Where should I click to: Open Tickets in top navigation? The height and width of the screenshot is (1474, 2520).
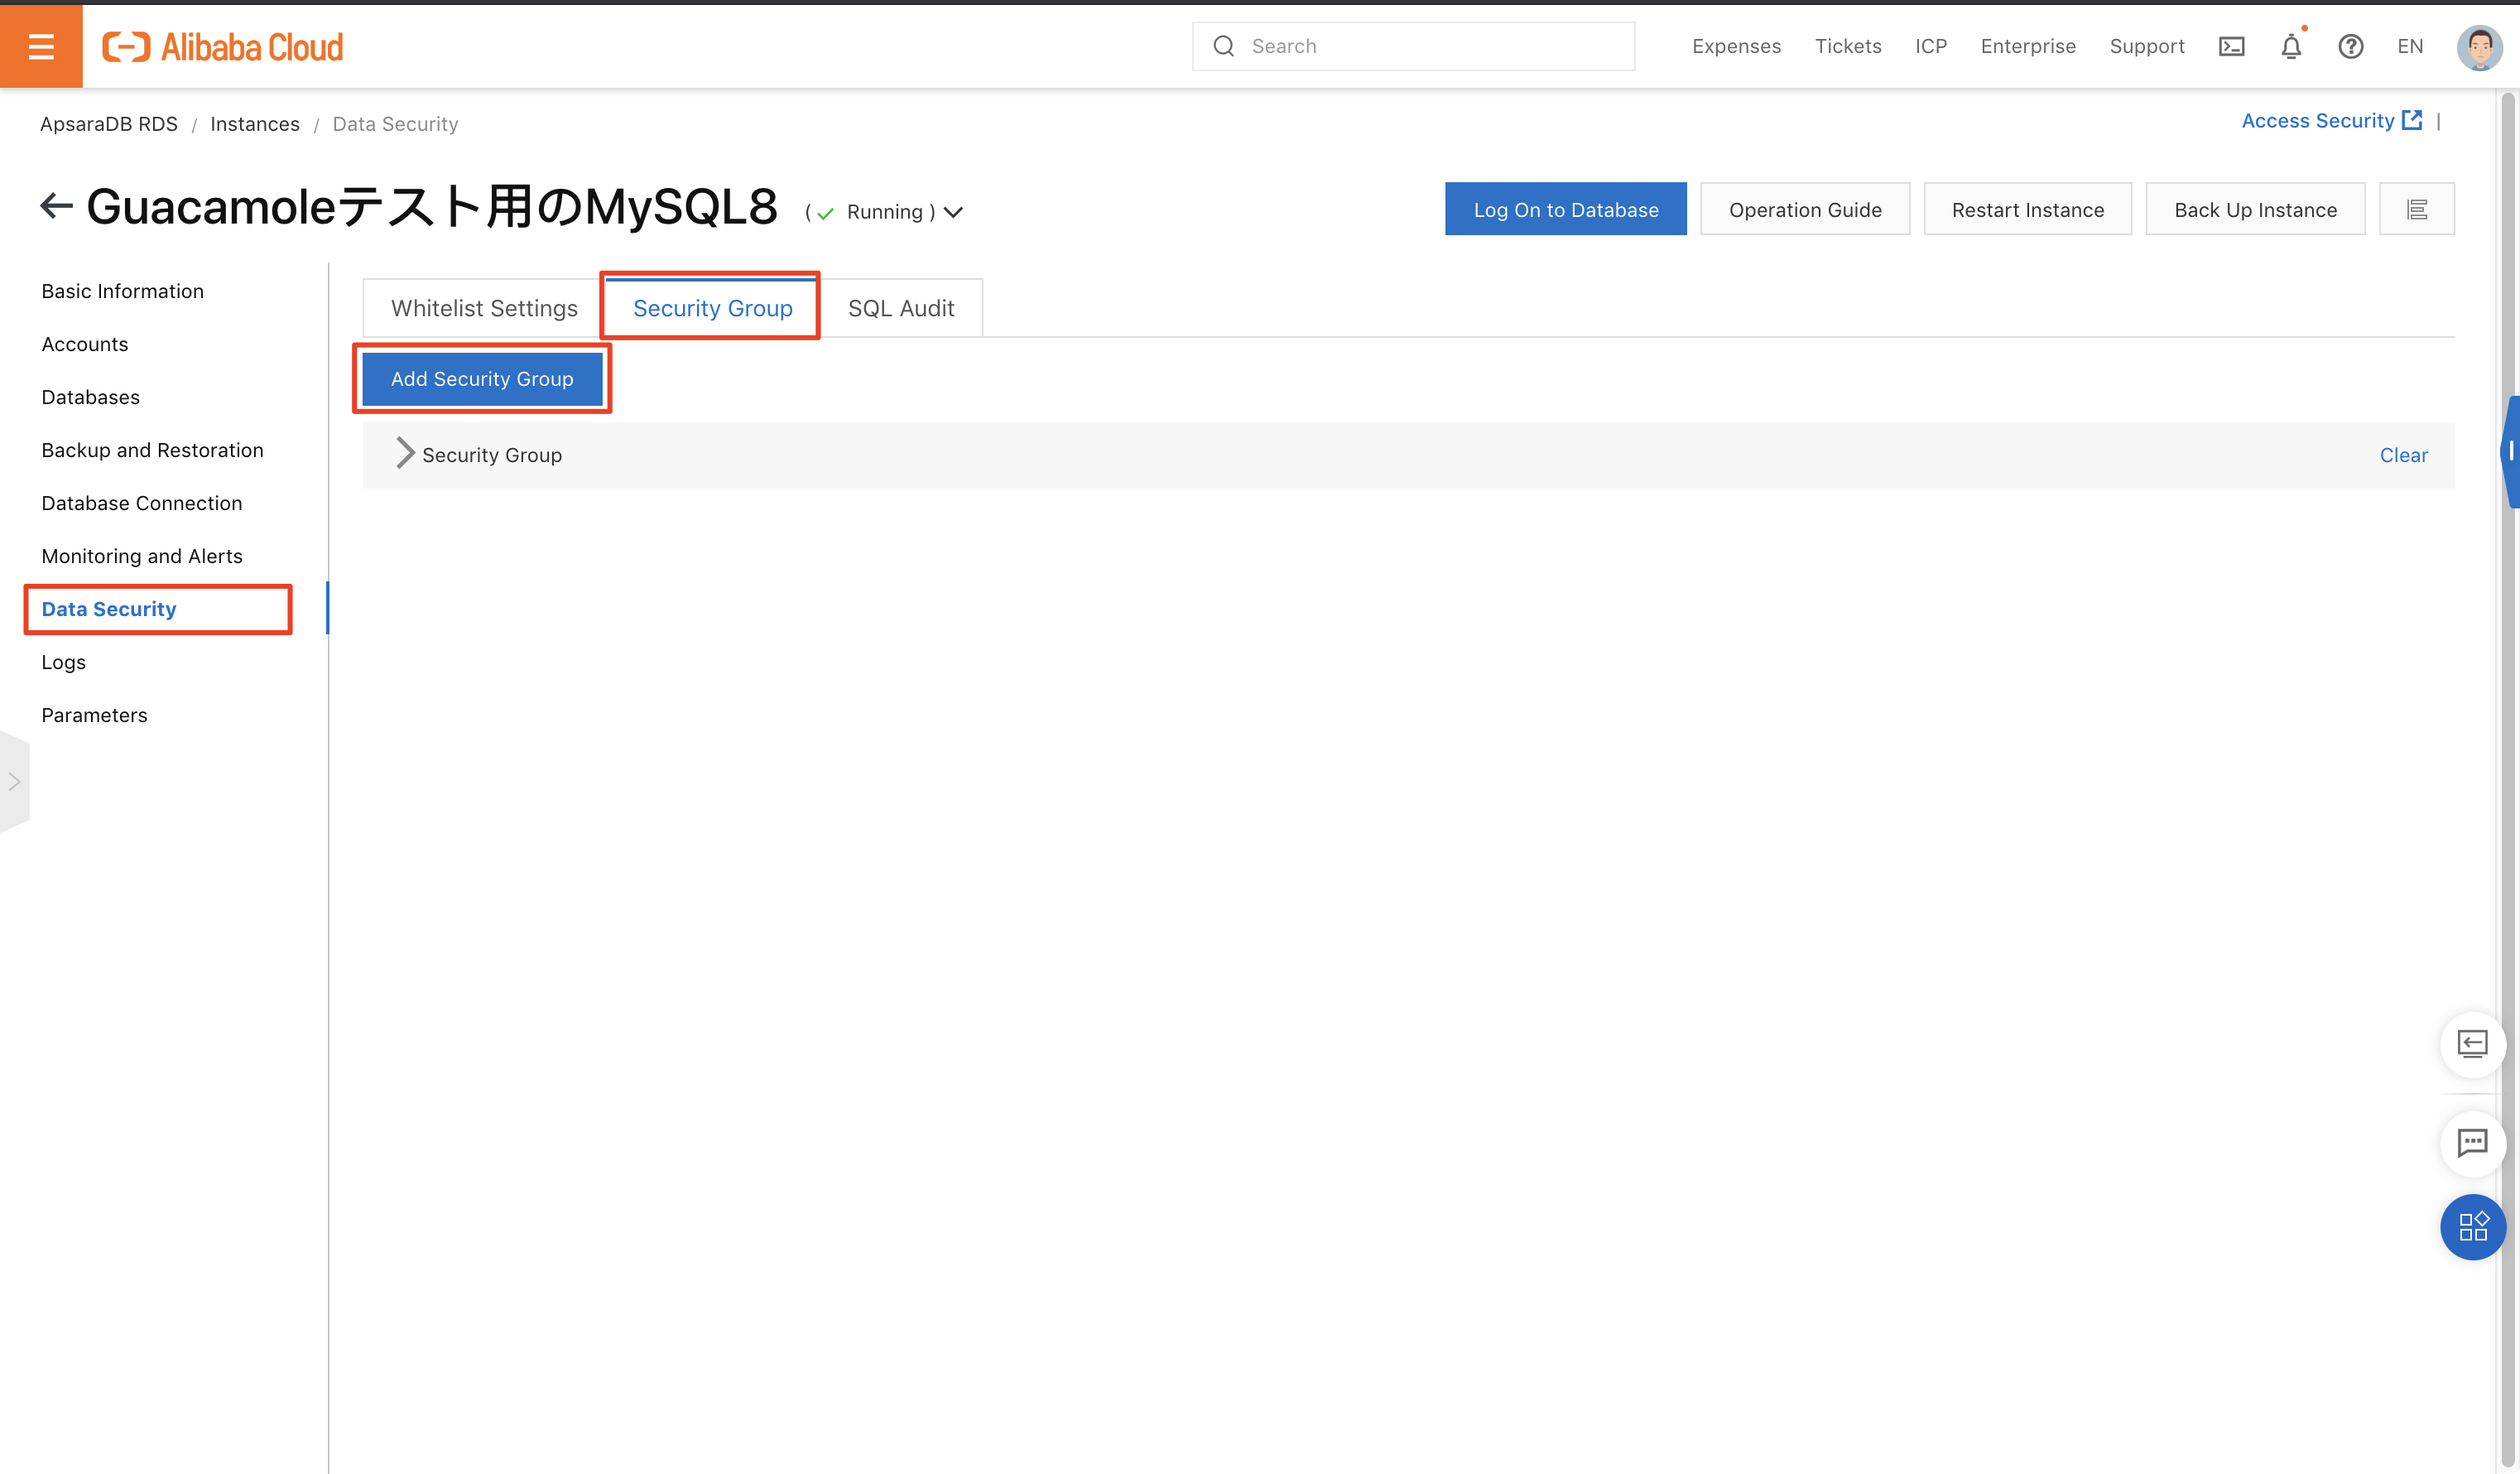1848,46
